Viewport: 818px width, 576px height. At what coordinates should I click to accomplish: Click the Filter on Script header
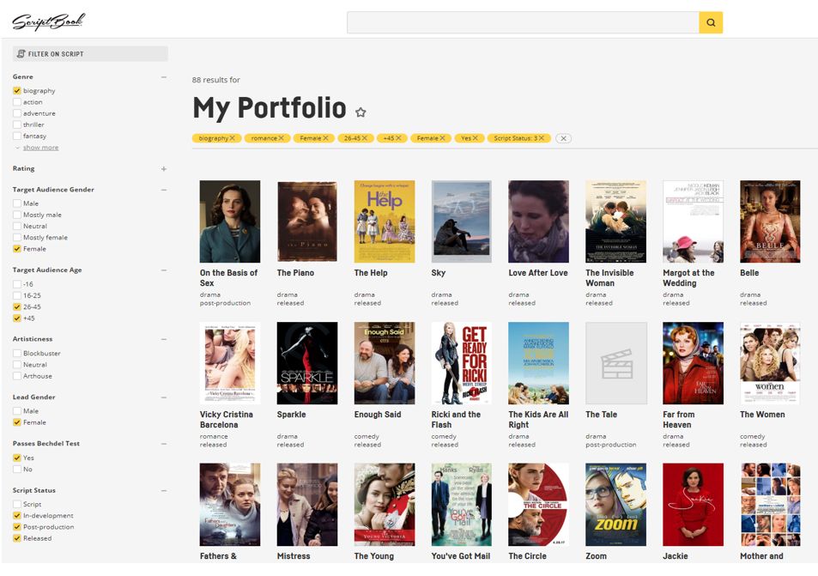[x=90, y=54]
